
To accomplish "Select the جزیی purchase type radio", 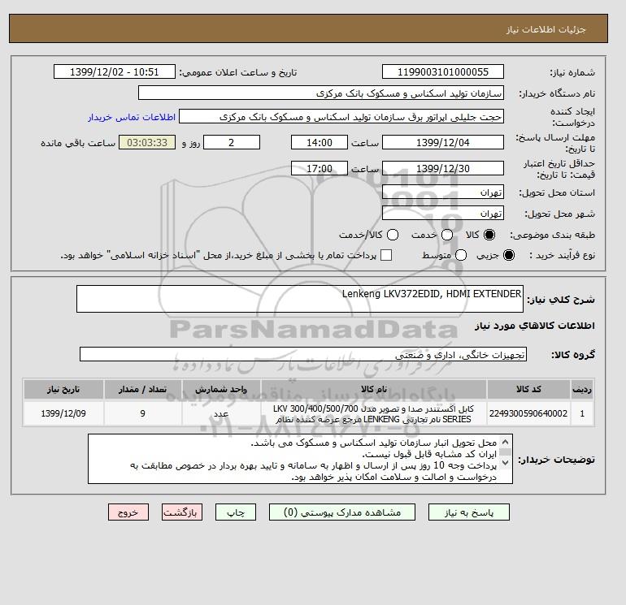I will pos(509,255).
